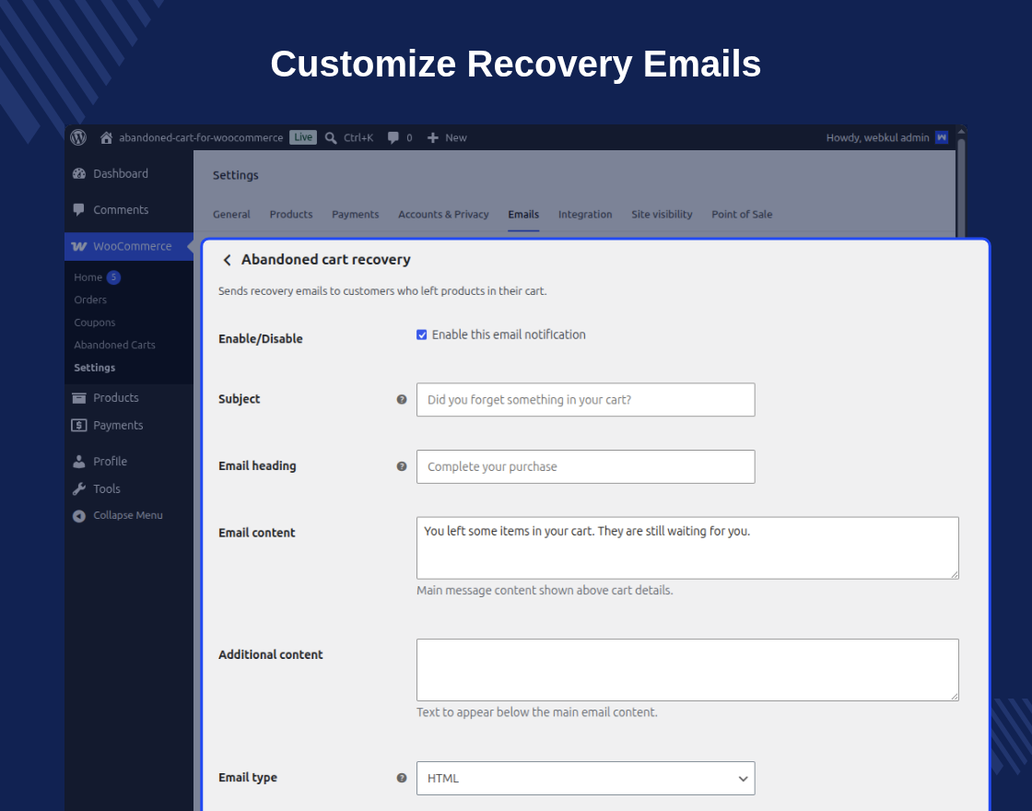Switch to the Integration settings tab
Viewport: 1032px width, 811px height.
click(x=585, y=215)
